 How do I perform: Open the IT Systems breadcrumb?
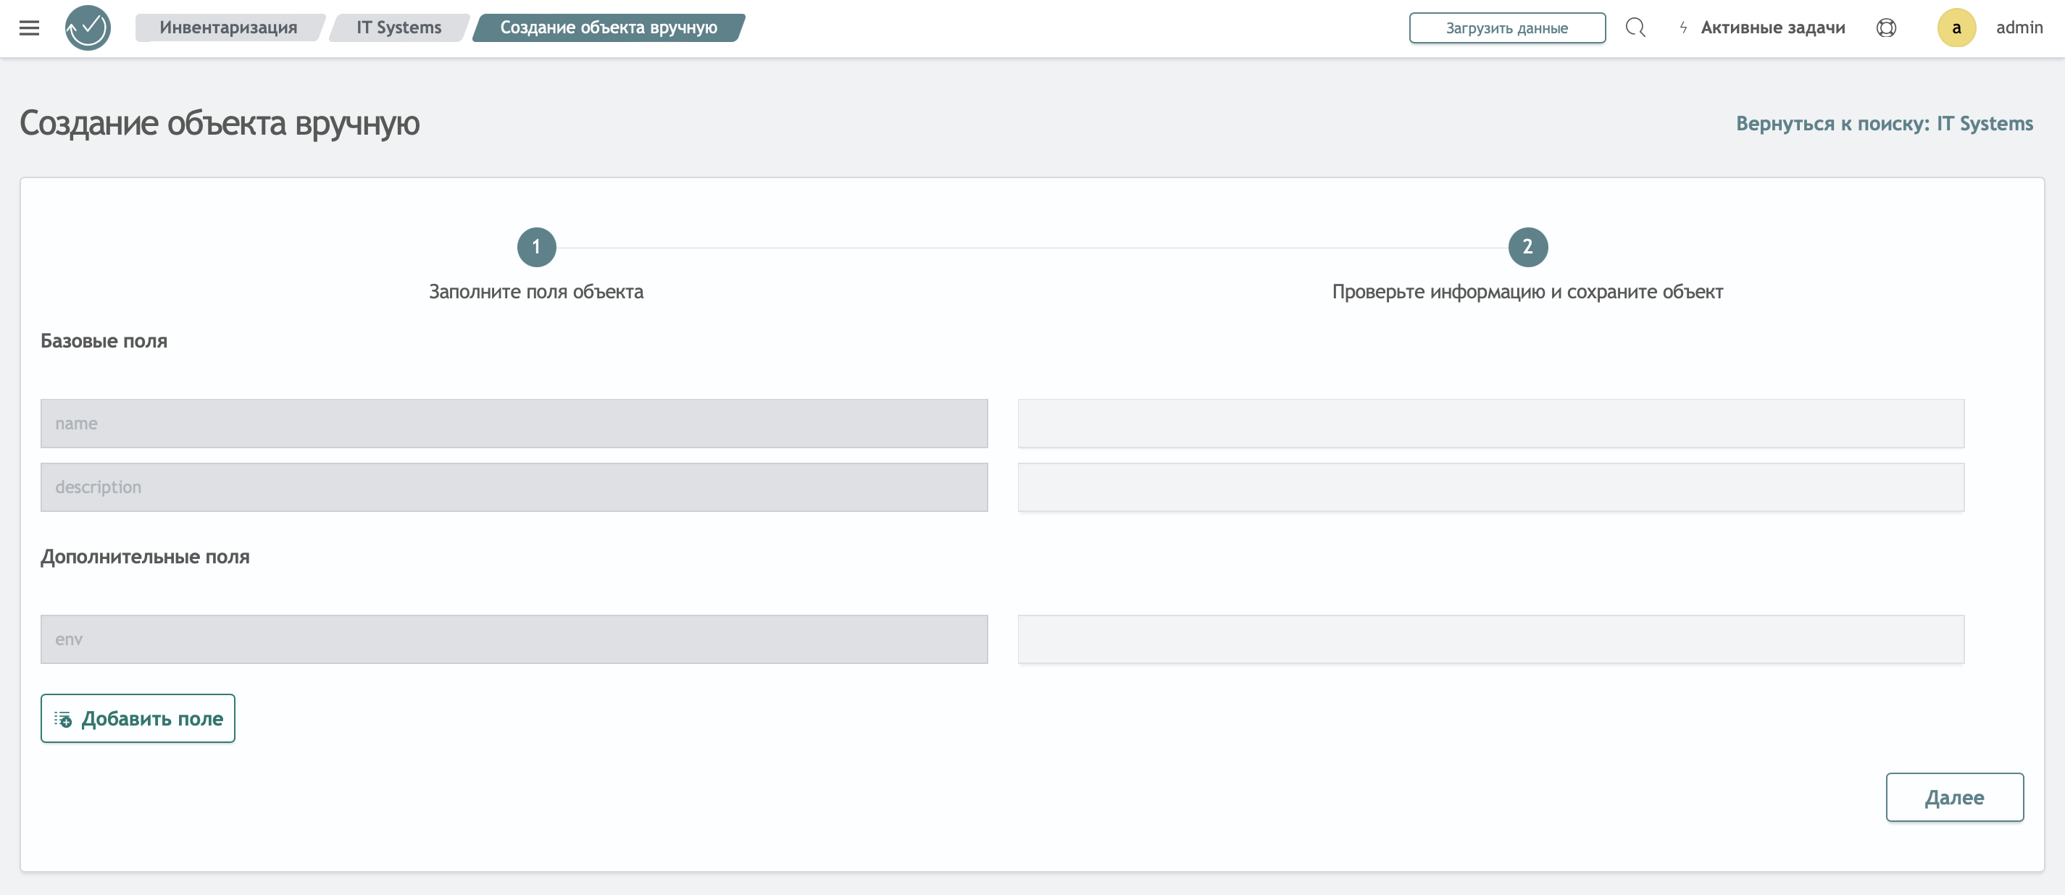click(399, 28)
